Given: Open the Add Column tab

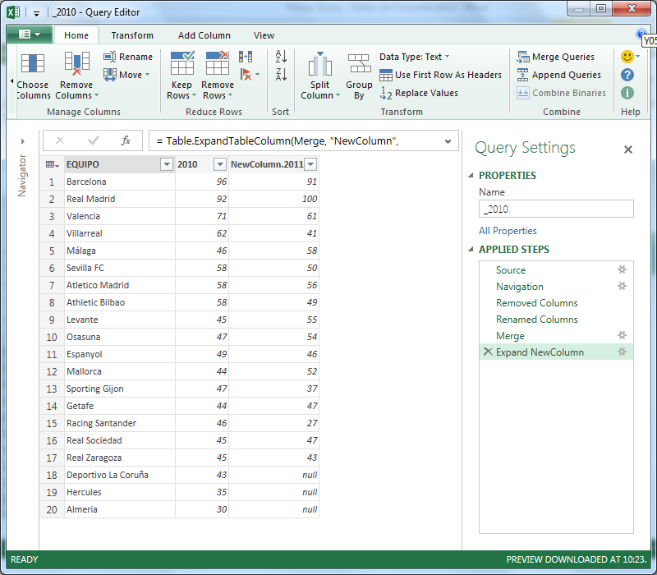Looking at the screenshot, I should point(204,35).
